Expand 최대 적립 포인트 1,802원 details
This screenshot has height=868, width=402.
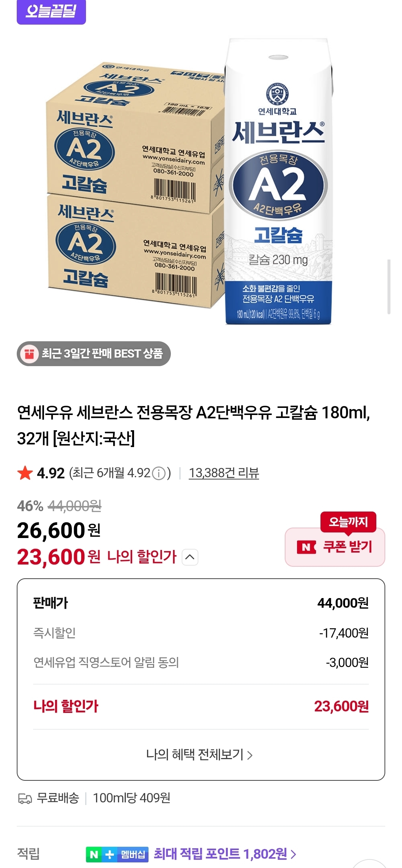225,854
